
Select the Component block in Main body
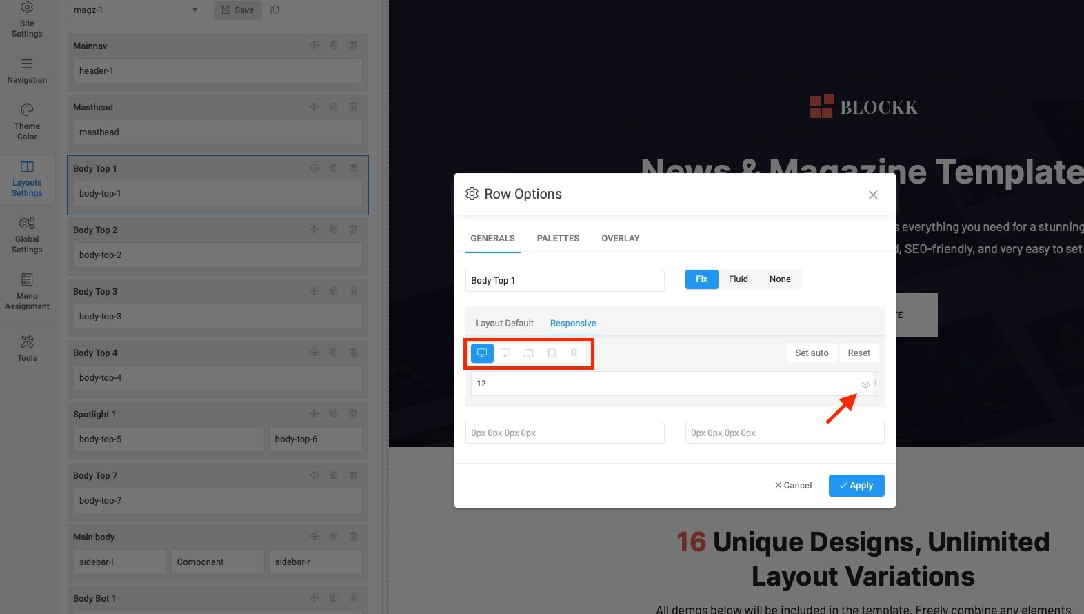pos(218,562)
